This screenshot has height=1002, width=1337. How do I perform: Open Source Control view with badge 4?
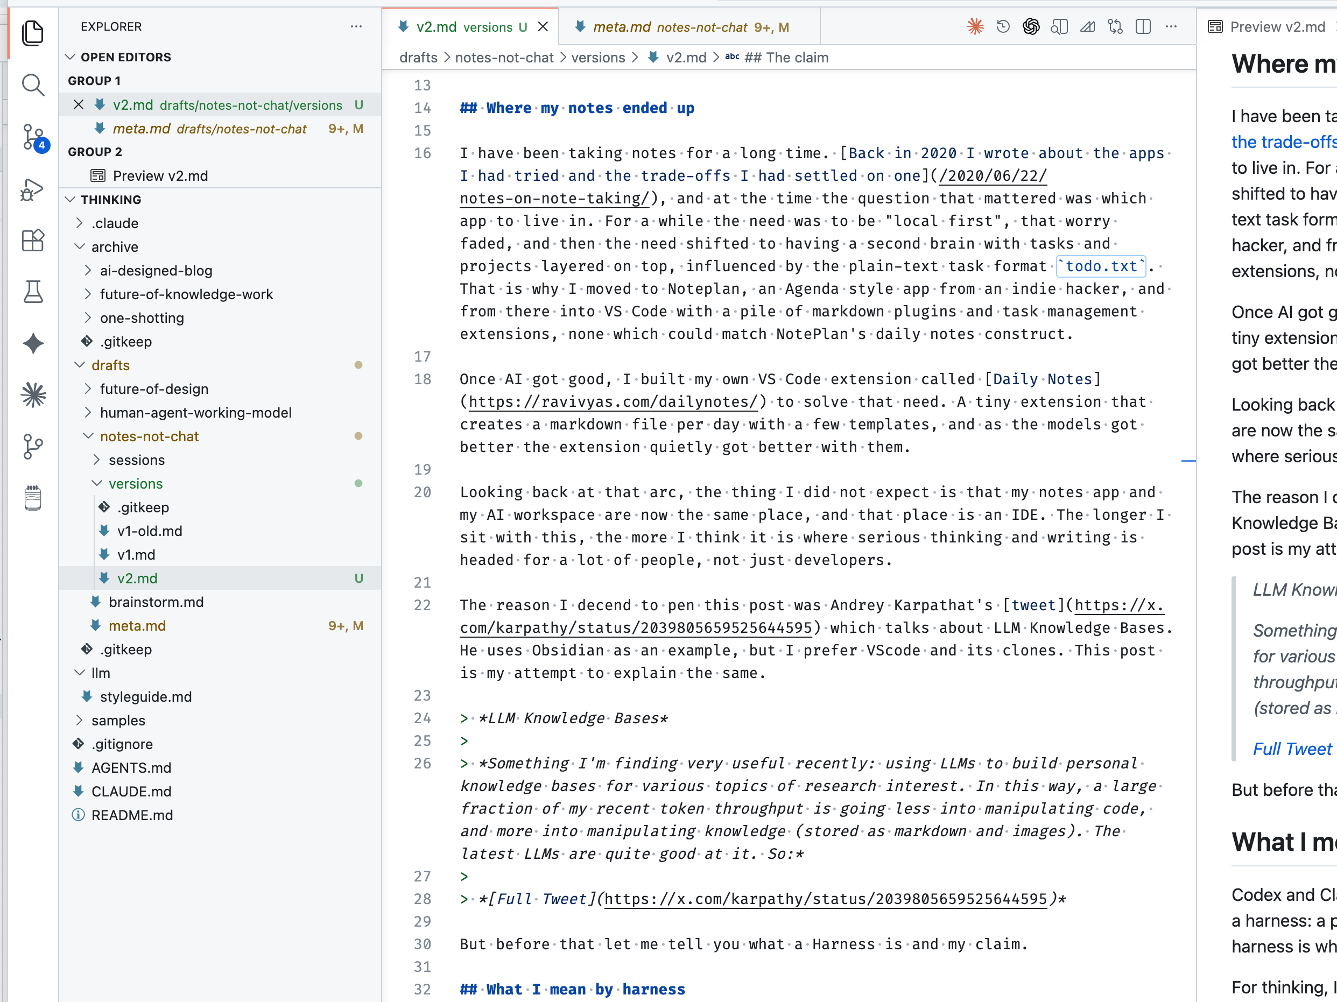coord(33,137)
